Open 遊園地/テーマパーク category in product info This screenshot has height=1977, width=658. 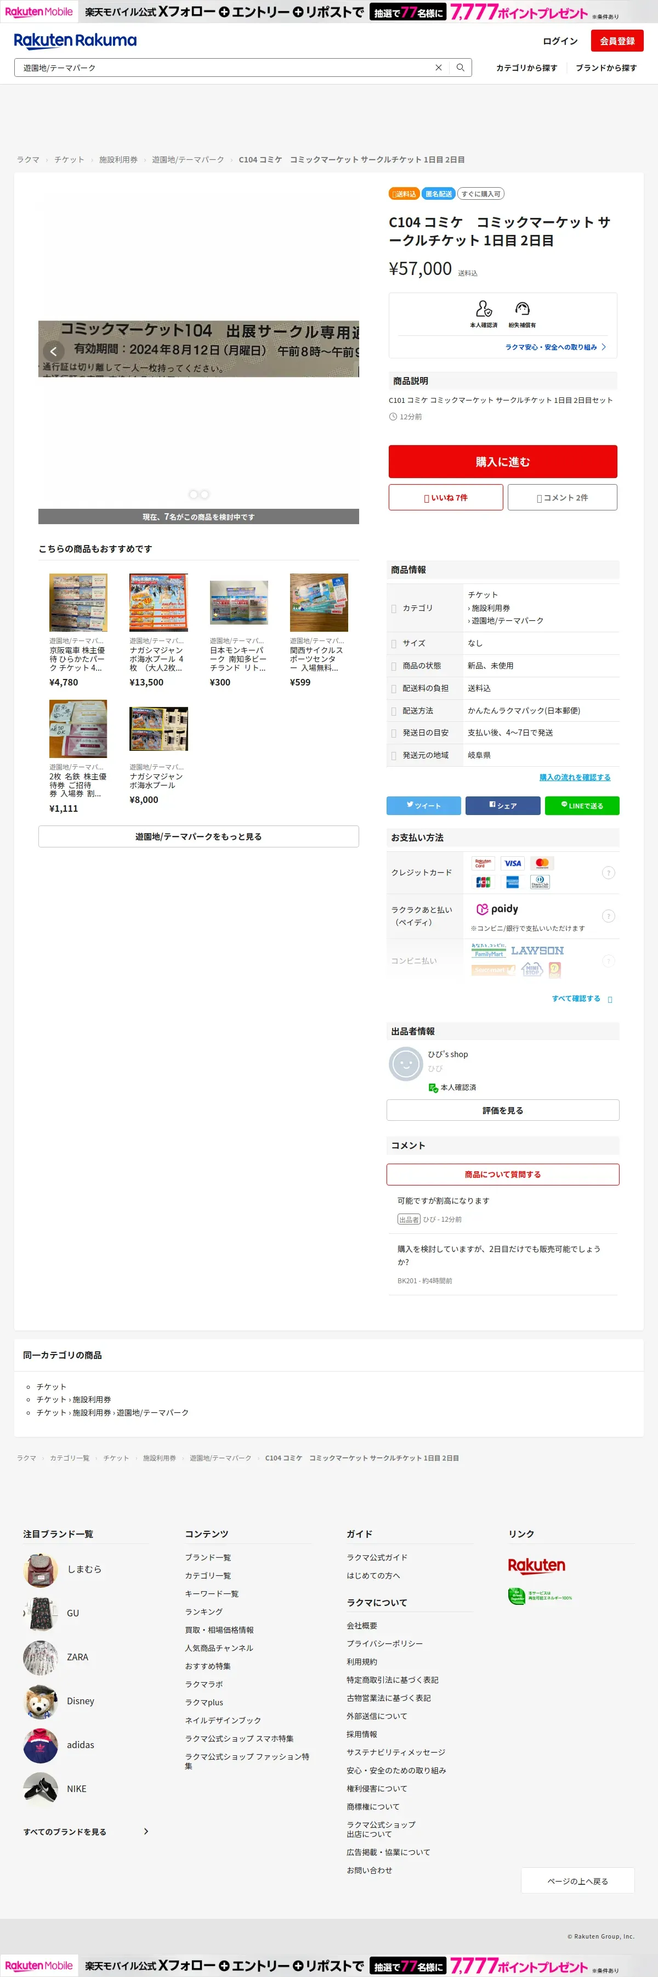coord(508,620)
